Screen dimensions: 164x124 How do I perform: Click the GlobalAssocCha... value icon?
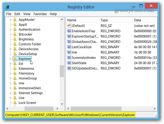69,42
